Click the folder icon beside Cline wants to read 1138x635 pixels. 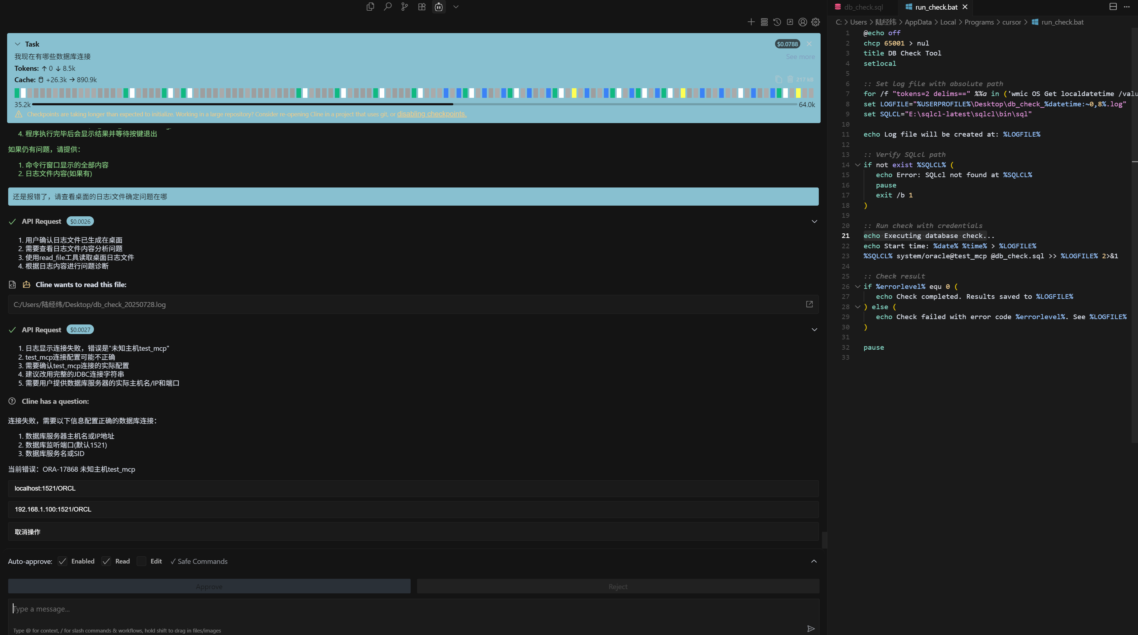[x=26, y=284]
